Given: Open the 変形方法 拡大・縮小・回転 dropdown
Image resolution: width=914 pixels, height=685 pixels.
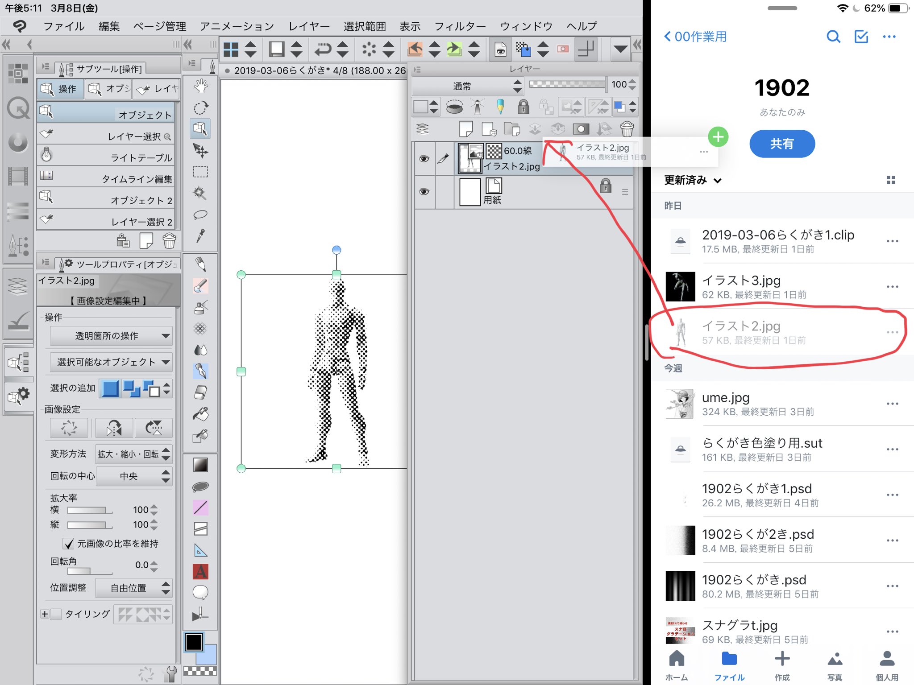Looking at the screenshot, I should click(x=133, y=454).
